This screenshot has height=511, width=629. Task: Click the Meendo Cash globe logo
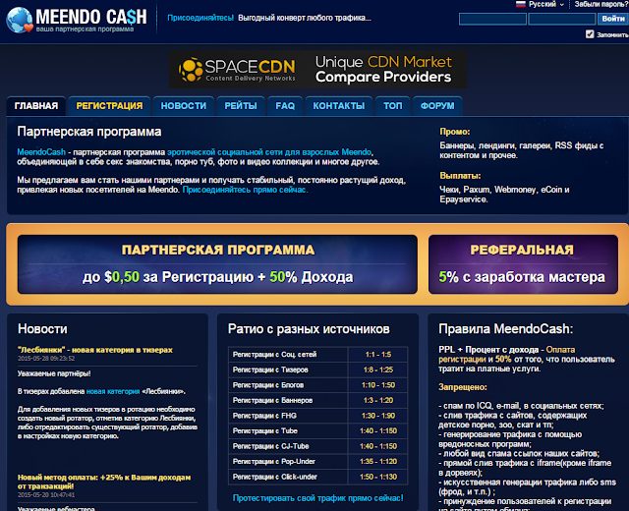pos(20,20)
